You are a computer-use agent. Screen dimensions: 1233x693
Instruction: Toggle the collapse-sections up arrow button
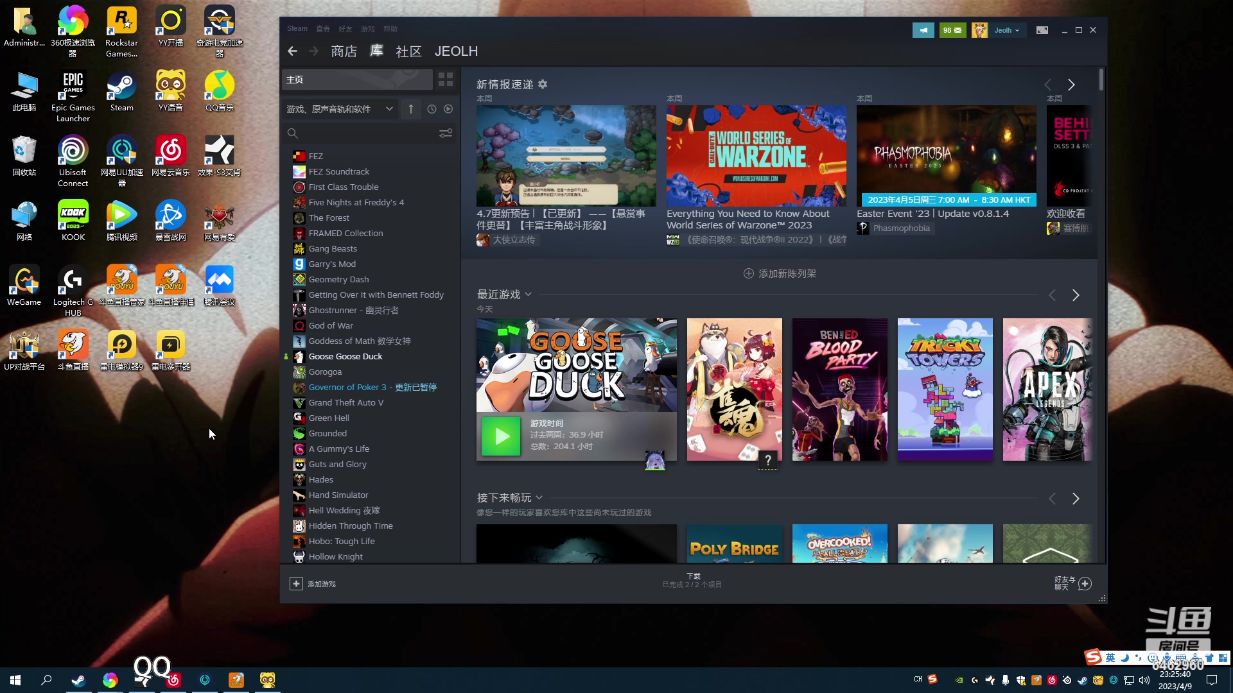click(411, 109)
